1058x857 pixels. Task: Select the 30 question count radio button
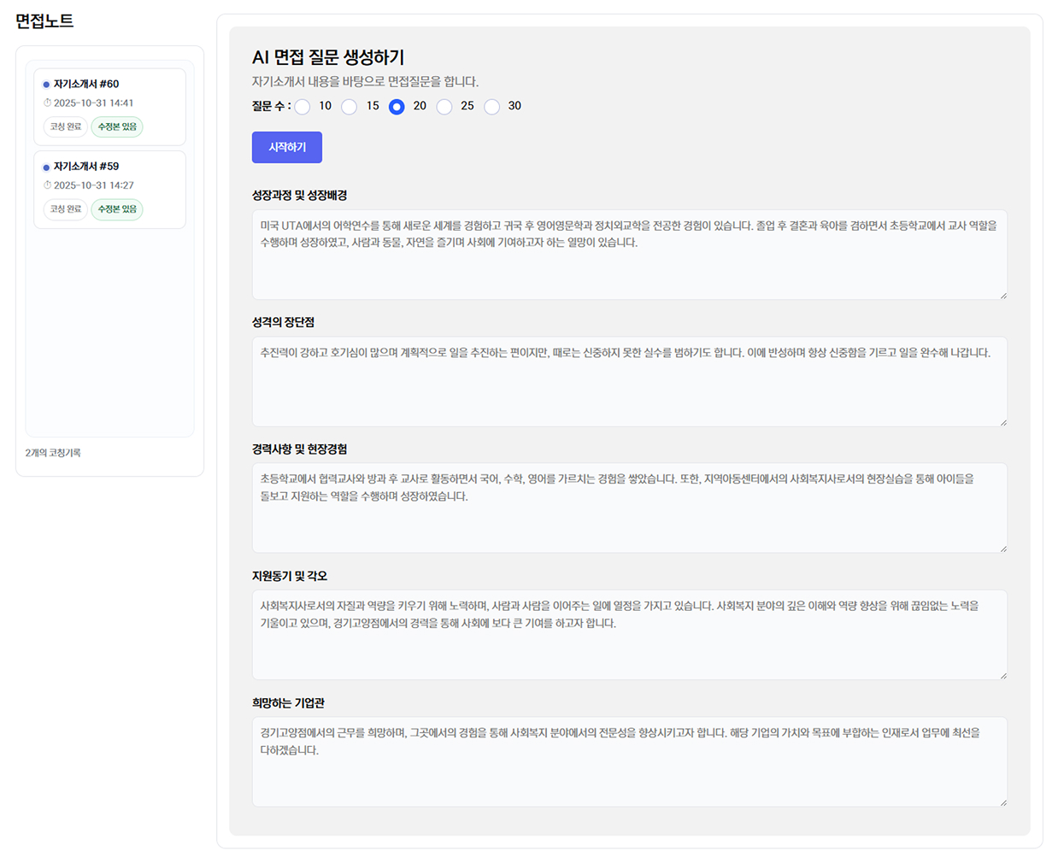(492, 106)
